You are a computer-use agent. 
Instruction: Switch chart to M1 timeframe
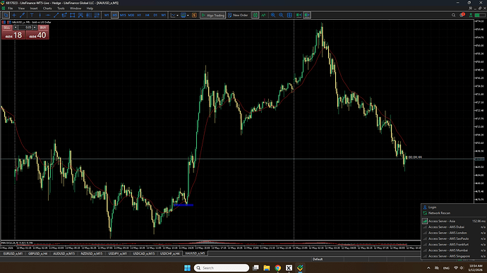tap(107, 15)
